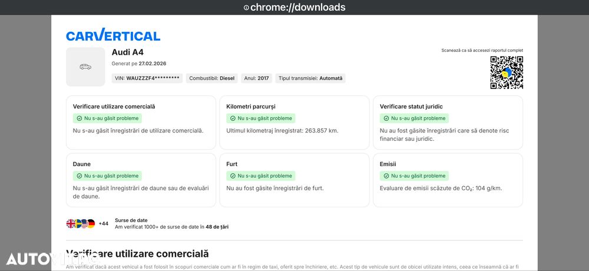Click the check icon under Emisii
This screenshot has width=589, height=271.
386,176
